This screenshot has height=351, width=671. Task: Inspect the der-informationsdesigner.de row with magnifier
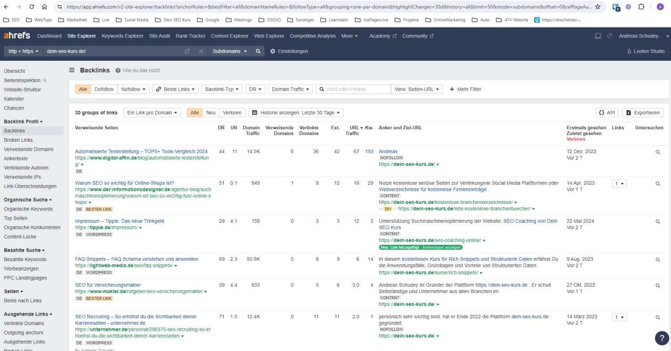tap(658, 184)
